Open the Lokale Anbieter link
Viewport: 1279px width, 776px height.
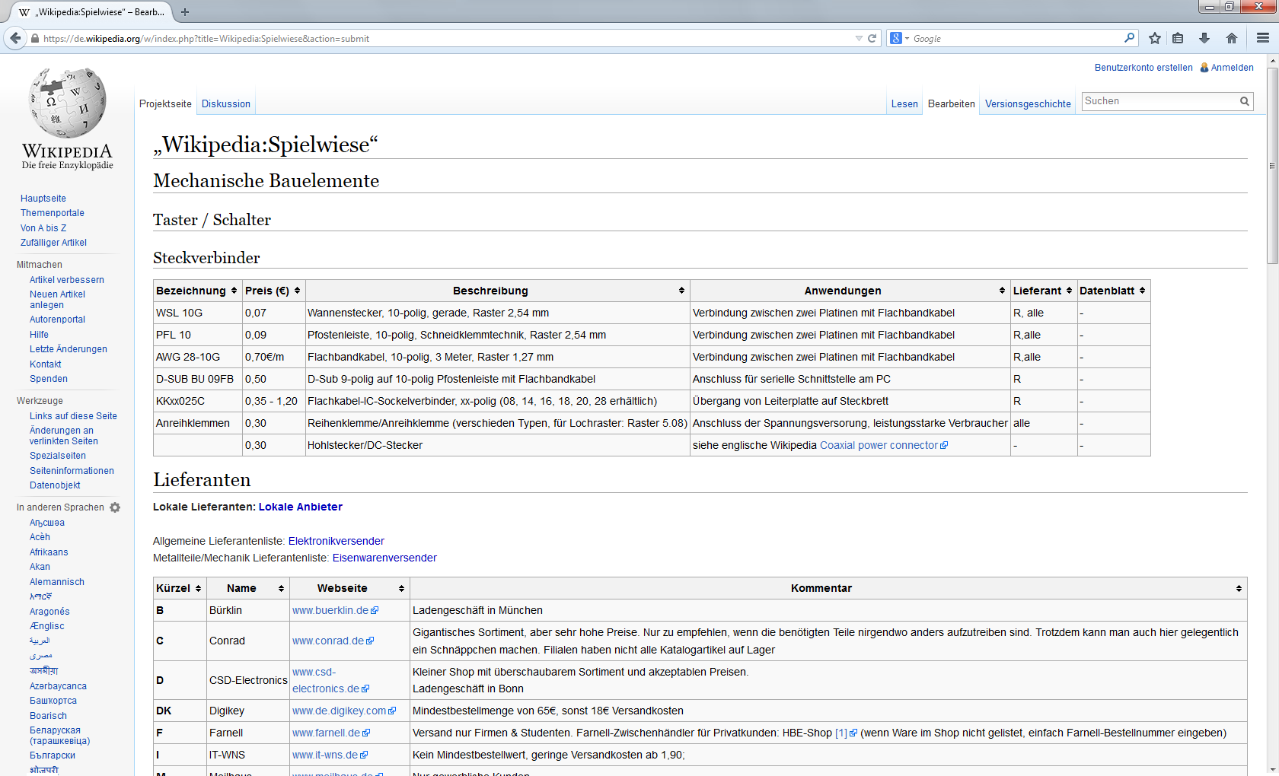[301, 507]
